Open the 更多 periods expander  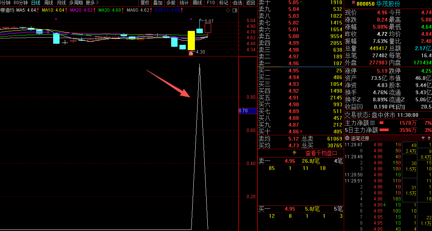click(92, 3)
